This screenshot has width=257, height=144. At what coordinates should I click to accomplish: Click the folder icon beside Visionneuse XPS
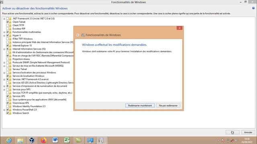(x=10, y=103)
